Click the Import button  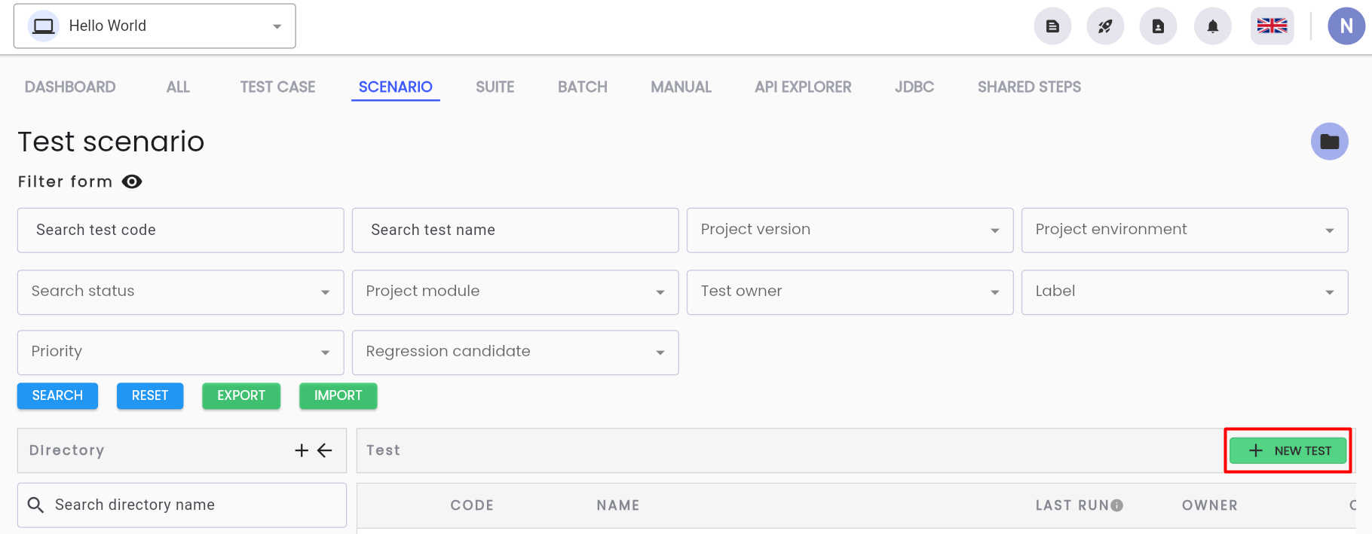(x=338, y=396)
